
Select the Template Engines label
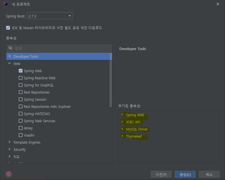27,143
